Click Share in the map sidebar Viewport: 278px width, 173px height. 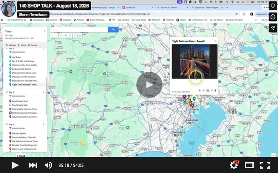tap(22, 45)
